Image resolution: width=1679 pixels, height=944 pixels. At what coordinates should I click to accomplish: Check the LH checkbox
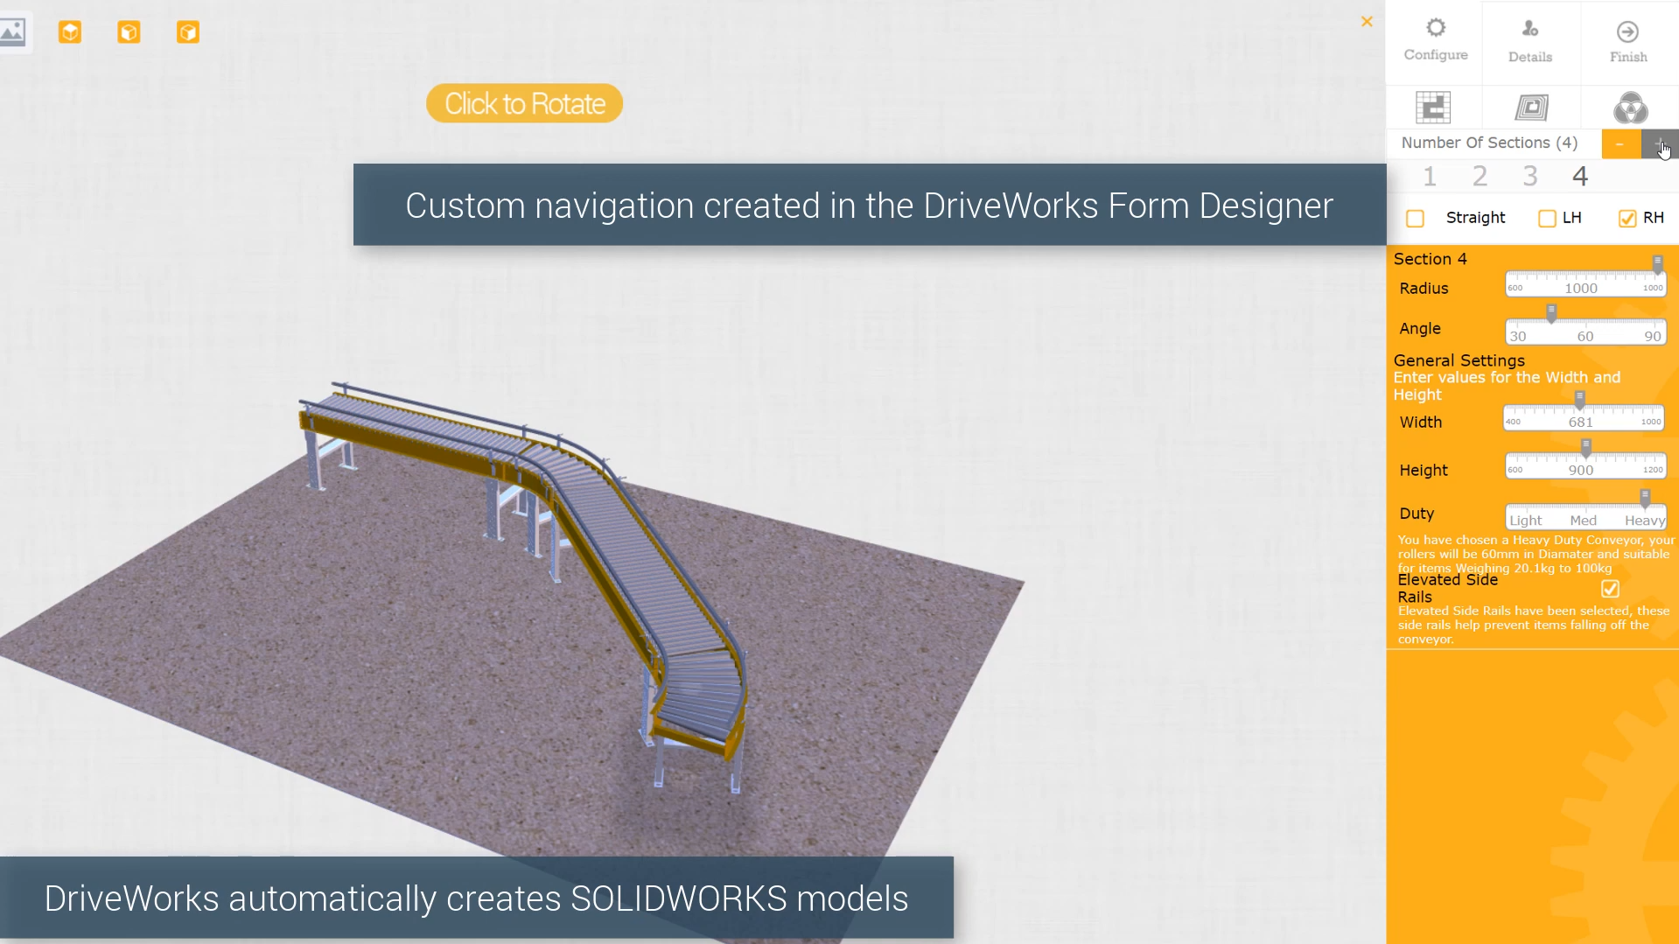[1546, 218]
